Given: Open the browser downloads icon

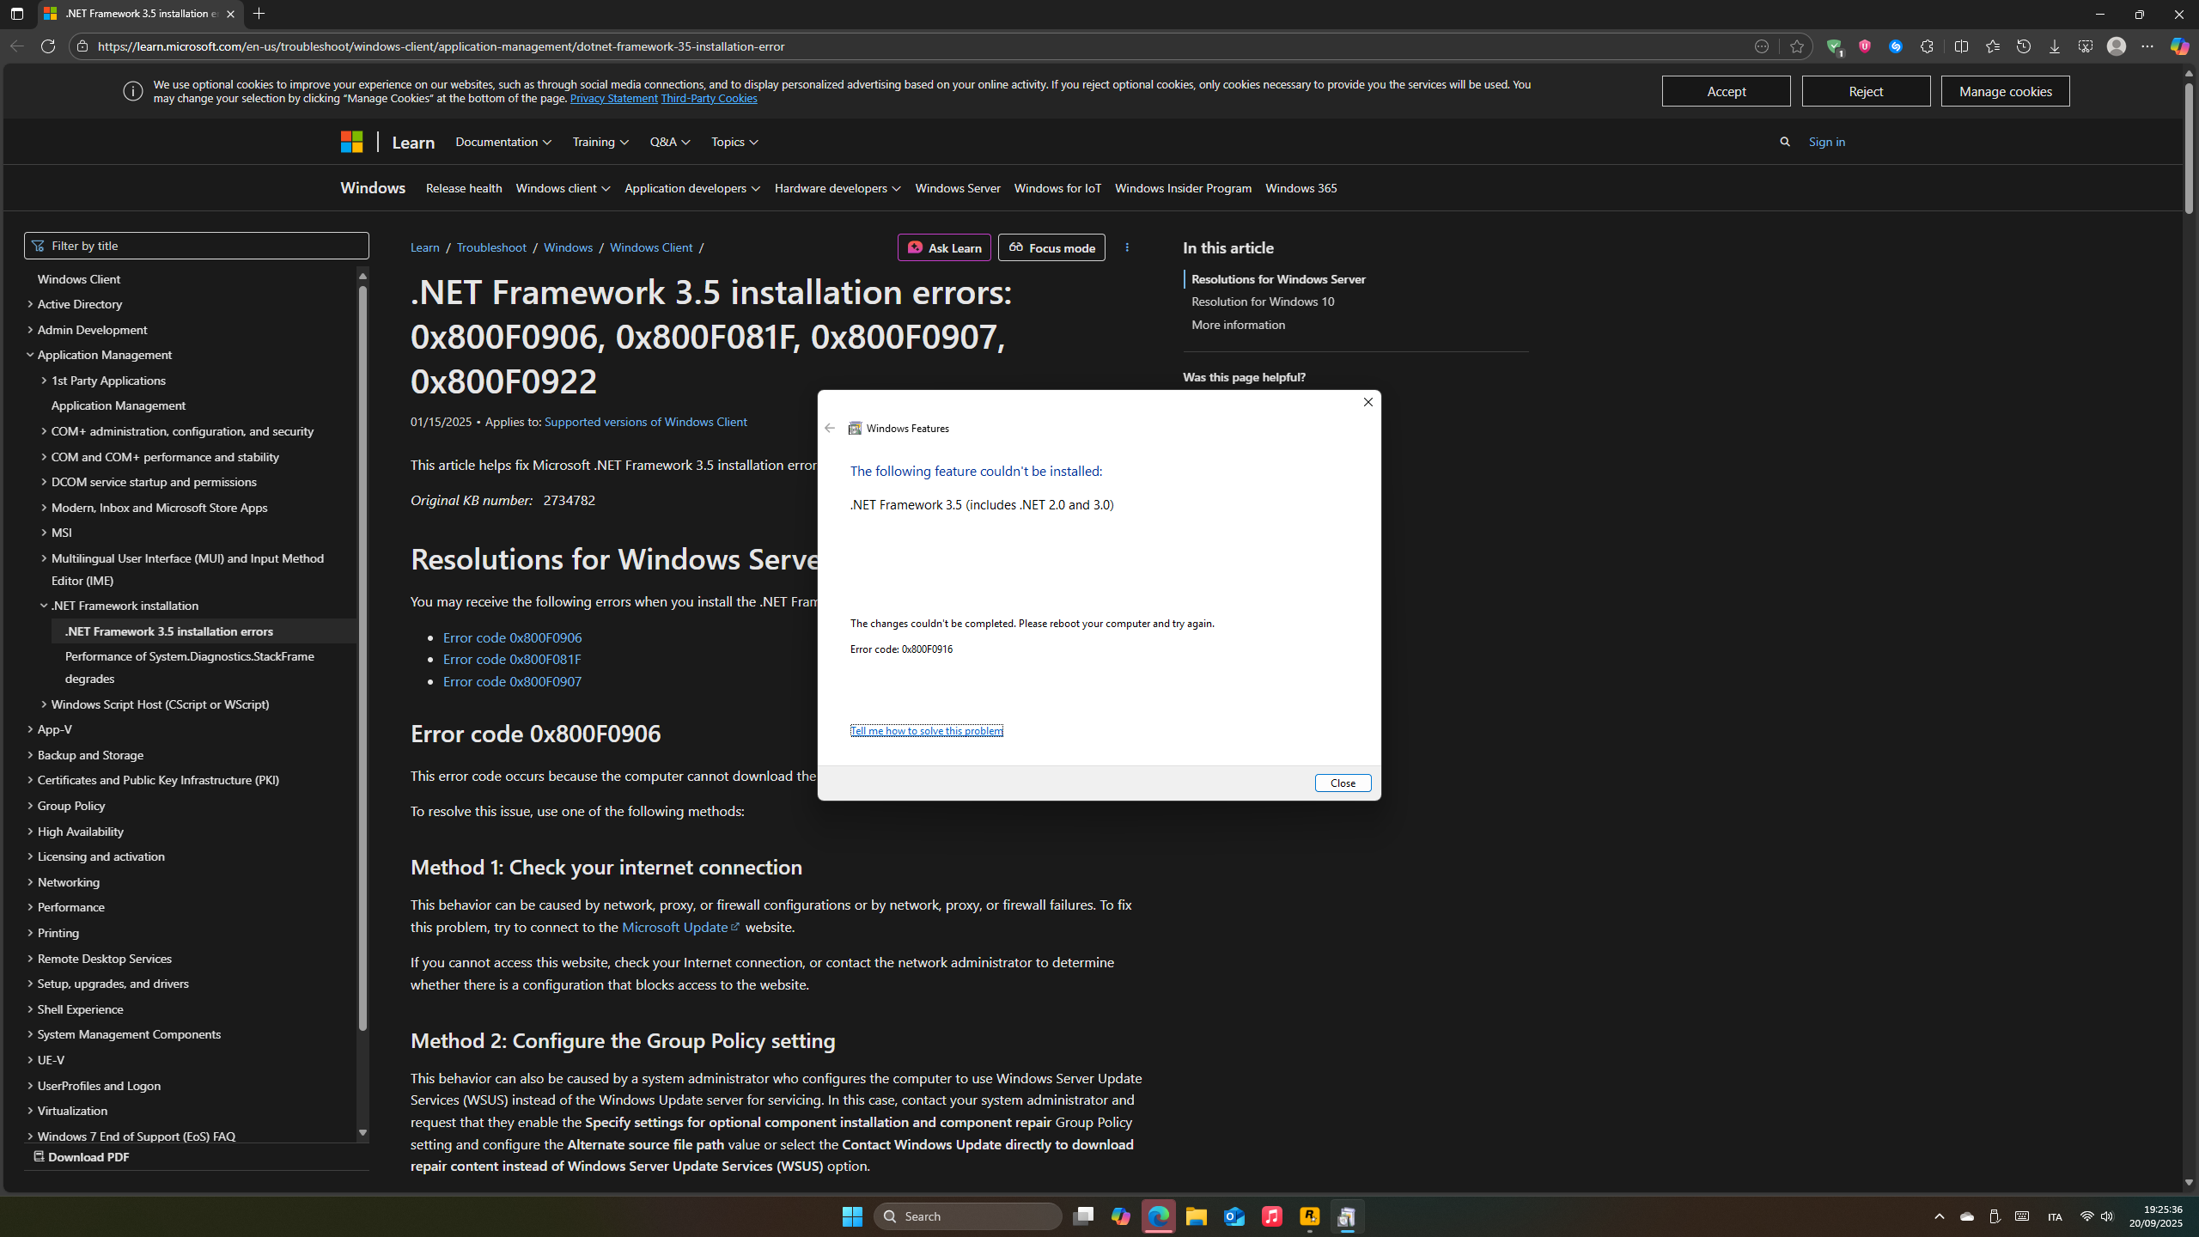Looking at the screenshot, I should click(2054, 46).
